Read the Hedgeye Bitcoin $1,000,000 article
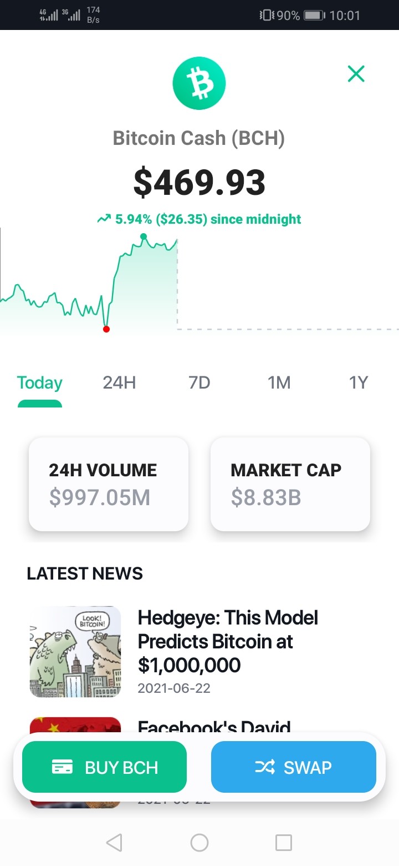Image resolution: width=399 pixels, height=866 pixels. point(228,641)
